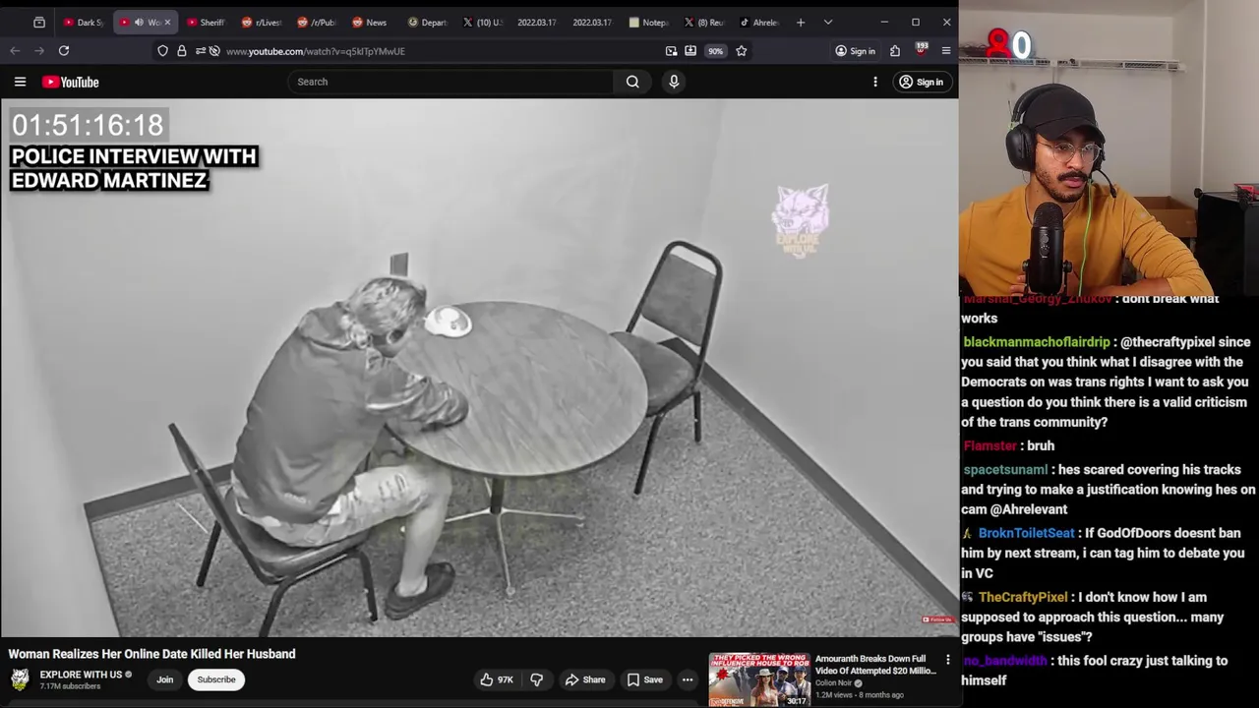
Task: Open the suggested video options menu
Action: [x=948, y=660]
